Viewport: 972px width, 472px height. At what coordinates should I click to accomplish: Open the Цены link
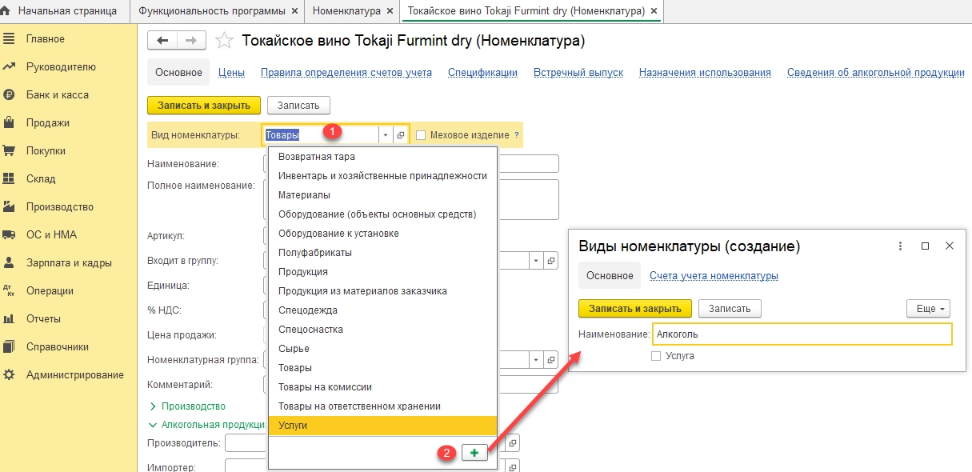231,72
